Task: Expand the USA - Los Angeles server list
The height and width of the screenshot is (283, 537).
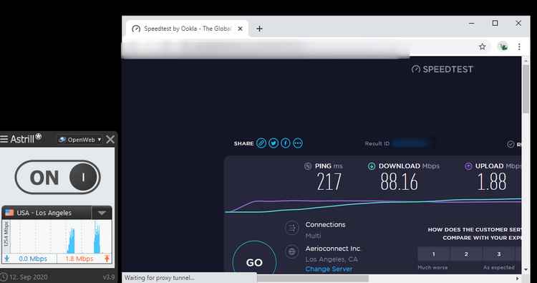Action: click(x=102, y=213)
